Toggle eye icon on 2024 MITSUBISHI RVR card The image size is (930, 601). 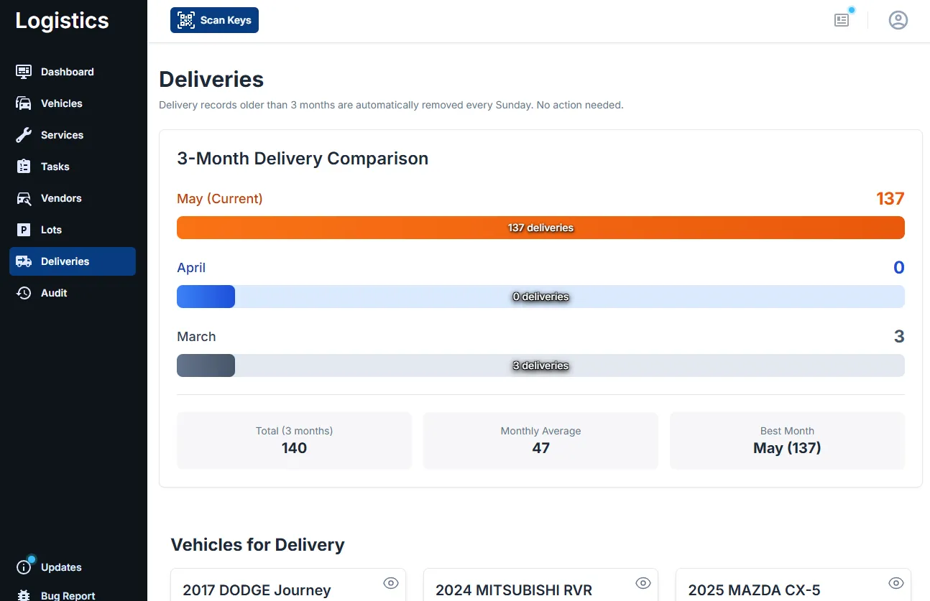[x=643, y=583]
